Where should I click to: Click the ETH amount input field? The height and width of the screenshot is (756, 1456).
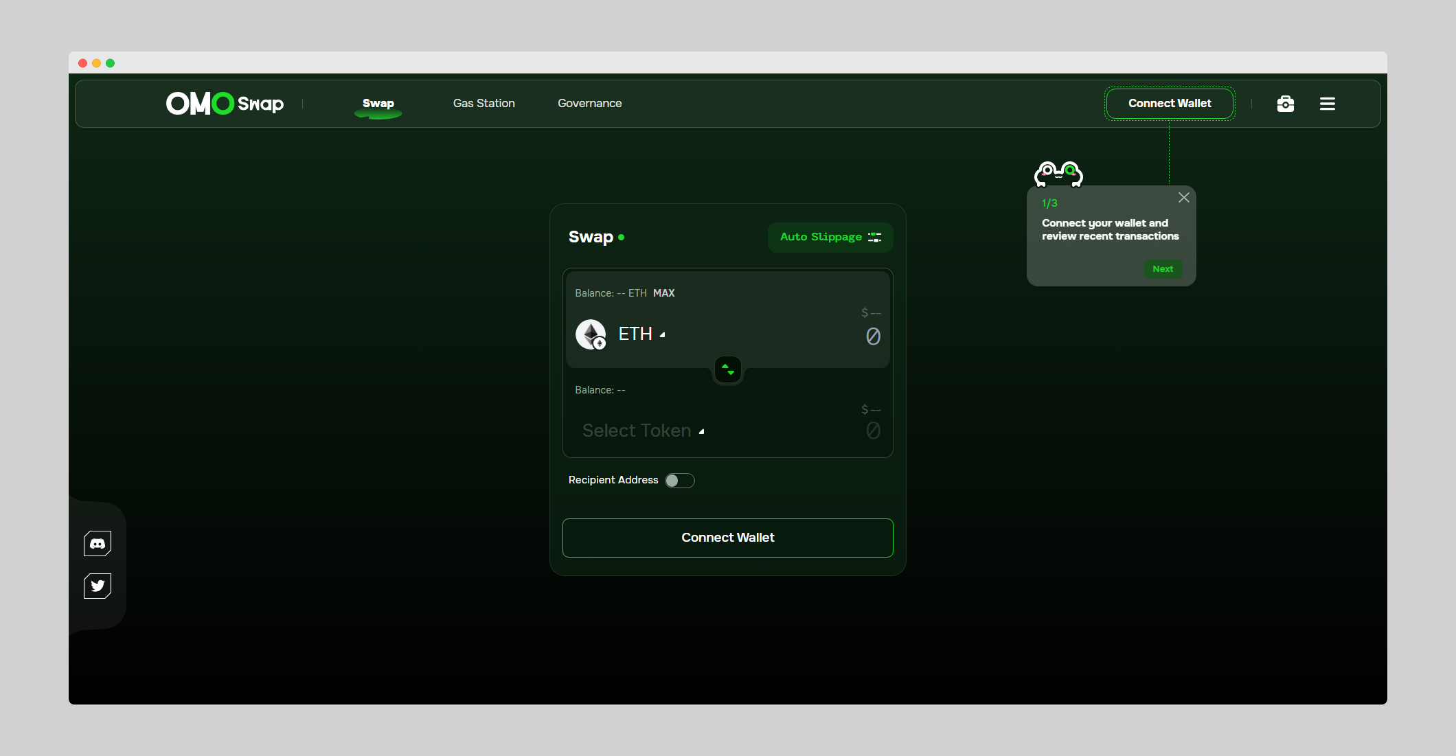coord(873,336)
